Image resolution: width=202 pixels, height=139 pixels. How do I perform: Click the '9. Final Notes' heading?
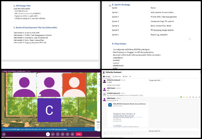click(119, 44)
